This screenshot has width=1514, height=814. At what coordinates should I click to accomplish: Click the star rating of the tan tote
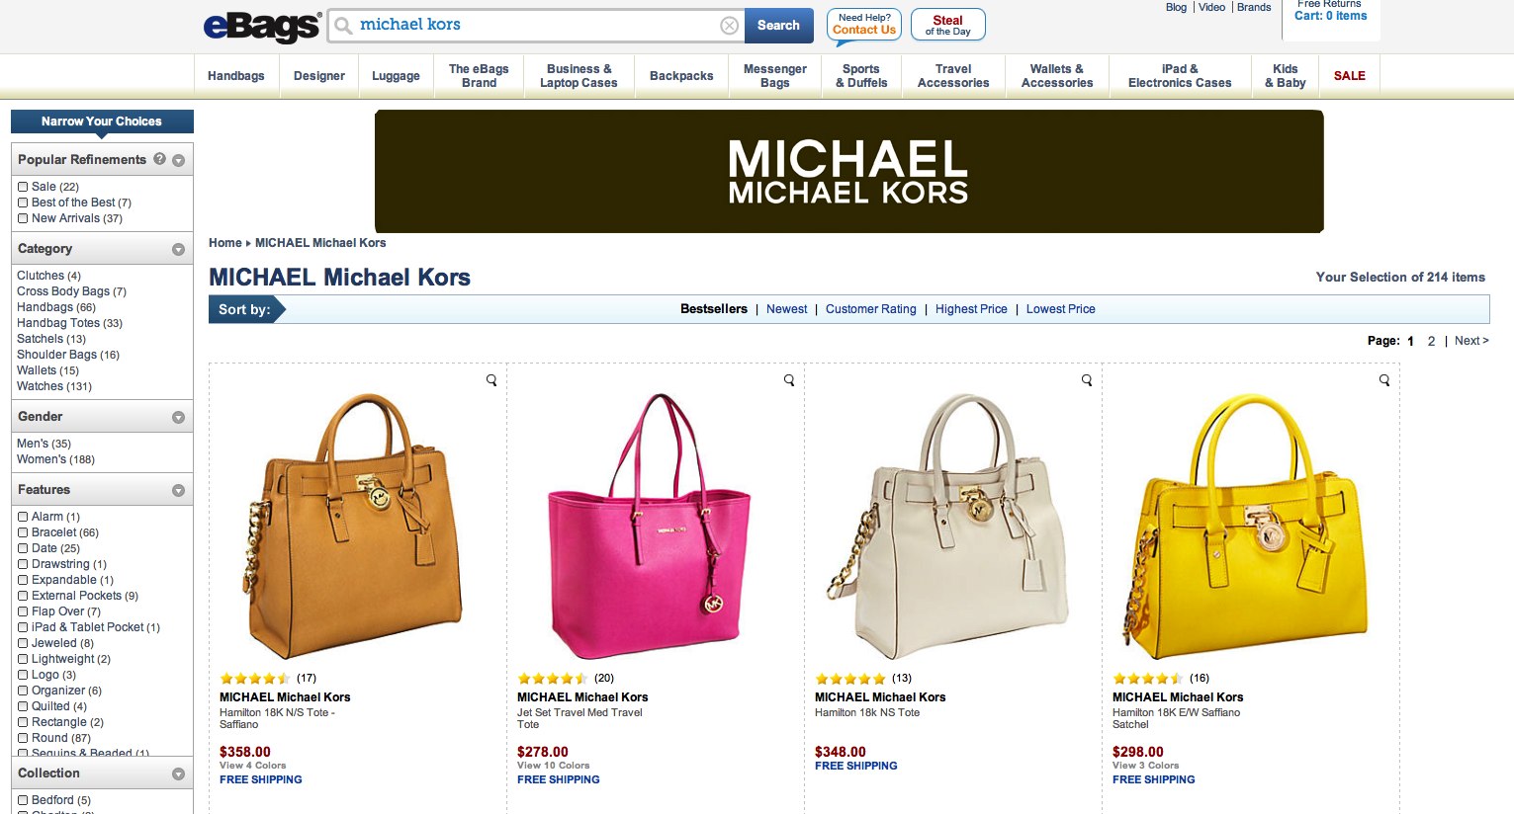[255, 679]
